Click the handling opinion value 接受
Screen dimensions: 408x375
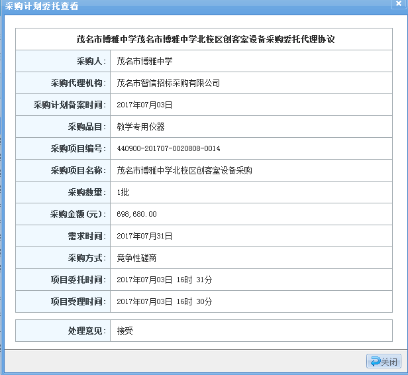125,331
